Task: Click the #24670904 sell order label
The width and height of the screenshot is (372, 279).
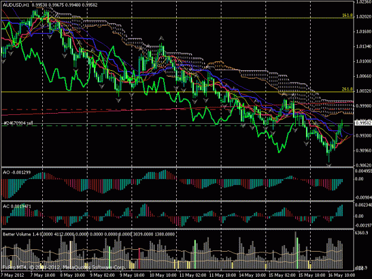Action: [18, 123]
